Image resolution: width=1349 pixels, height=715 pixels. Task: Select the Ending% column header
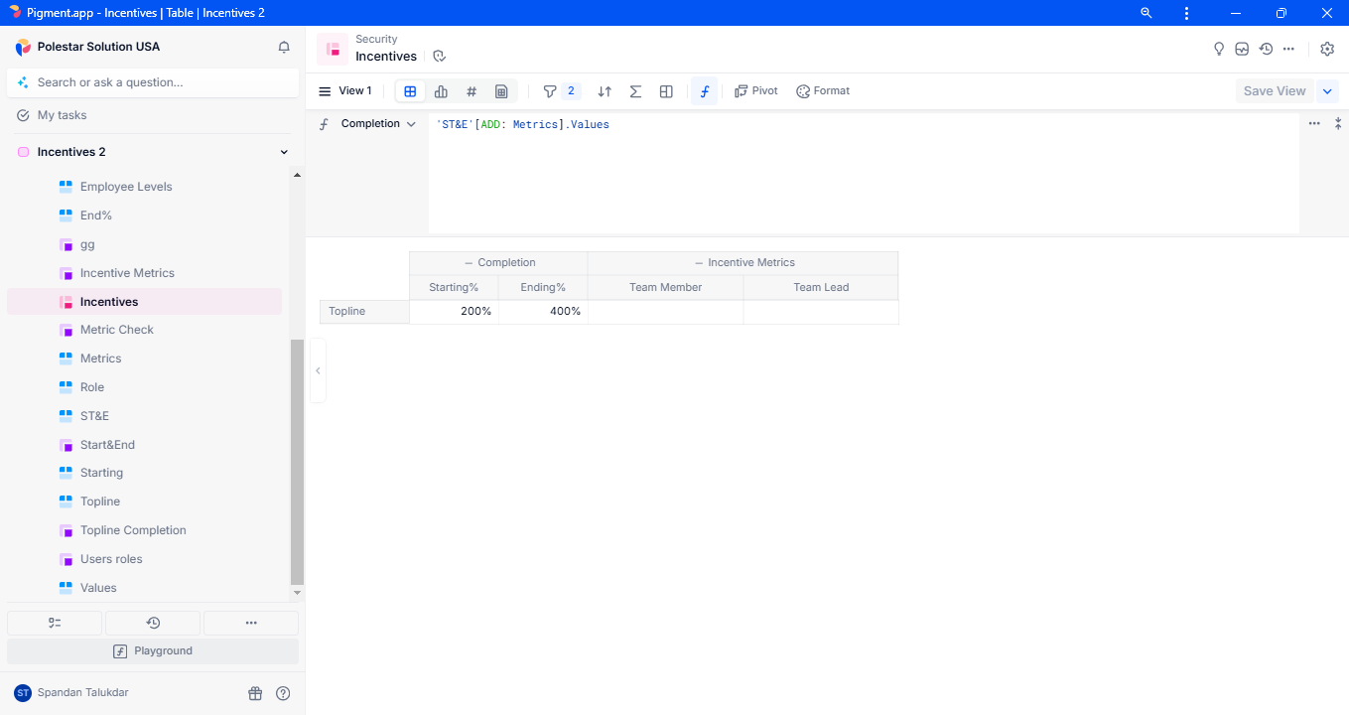543,287
